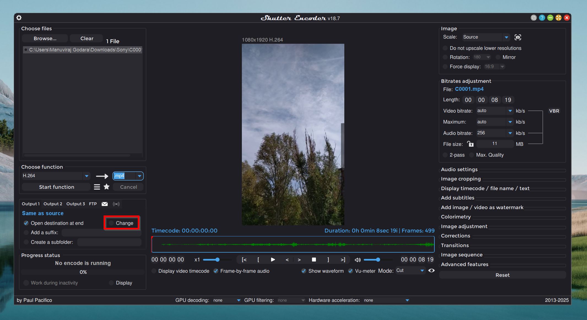
Task: Click the File size input field
Action: click(495, 144)
